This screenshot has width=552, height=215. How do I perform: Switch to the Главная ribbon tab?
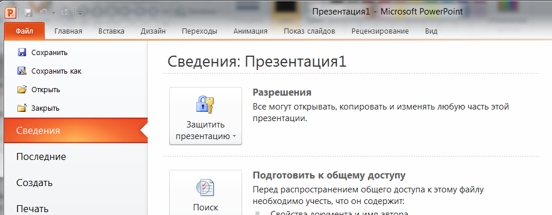(x=68, y=31)
